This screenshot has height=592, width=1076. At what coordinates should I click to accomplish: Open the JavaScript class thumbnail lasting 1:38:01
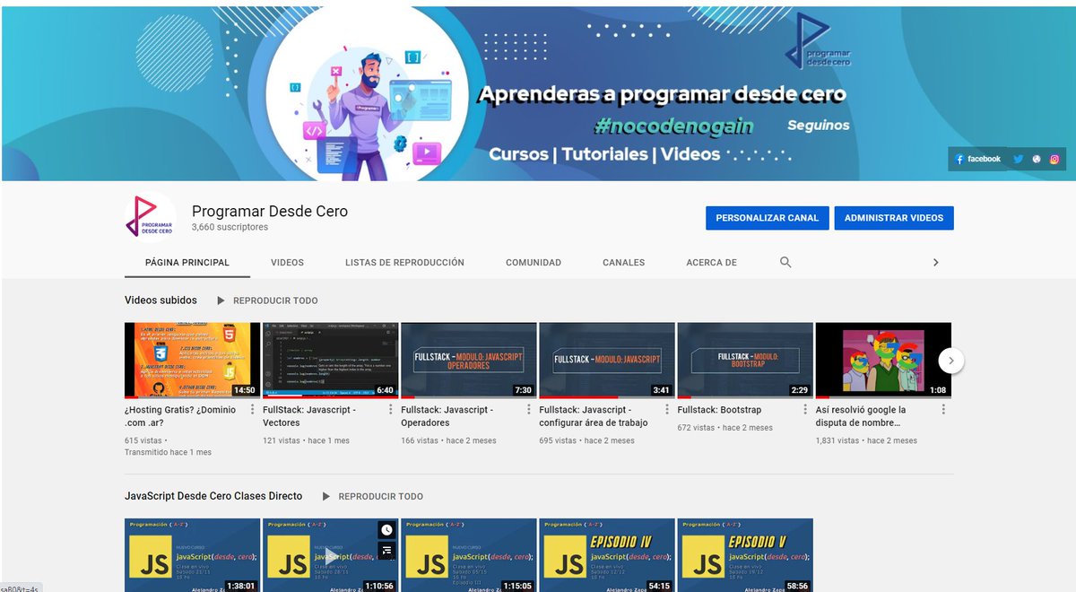[x=193, y=554]
